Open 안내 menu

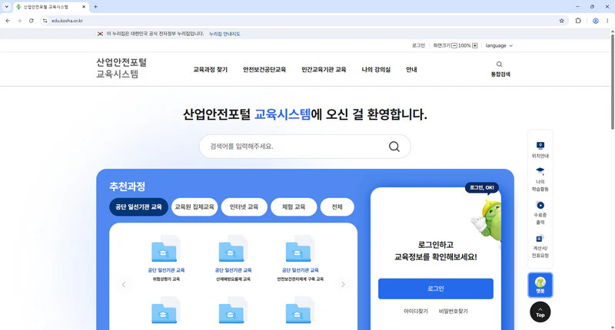411,70
